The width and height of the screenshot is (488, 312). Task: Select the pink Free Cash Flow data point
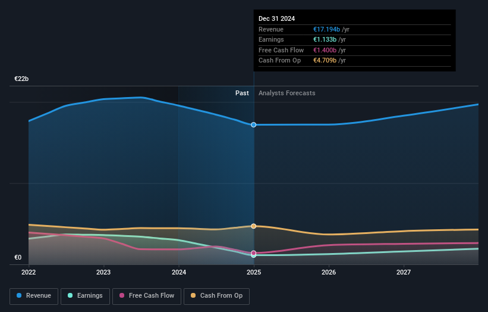pyautogui.click(x=254, y=253)
